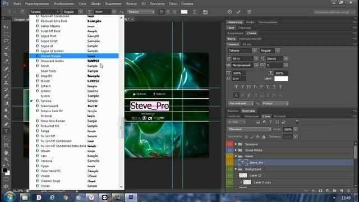This screenshot has height=202, width=359.
Task: Open Метрический kerning dropdown
Action: click(x=256, y=65)
